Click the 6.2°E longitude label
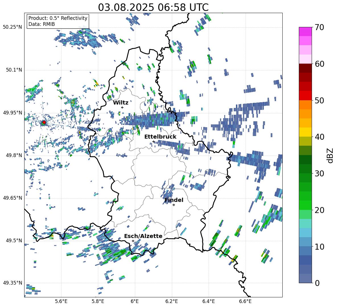Image resolution: width=337 pixels, height=307 pixels. coord(172,301)
